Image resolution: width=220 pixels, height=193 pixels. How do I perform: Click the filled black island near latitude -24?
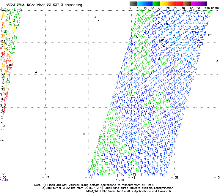[36, 72]
